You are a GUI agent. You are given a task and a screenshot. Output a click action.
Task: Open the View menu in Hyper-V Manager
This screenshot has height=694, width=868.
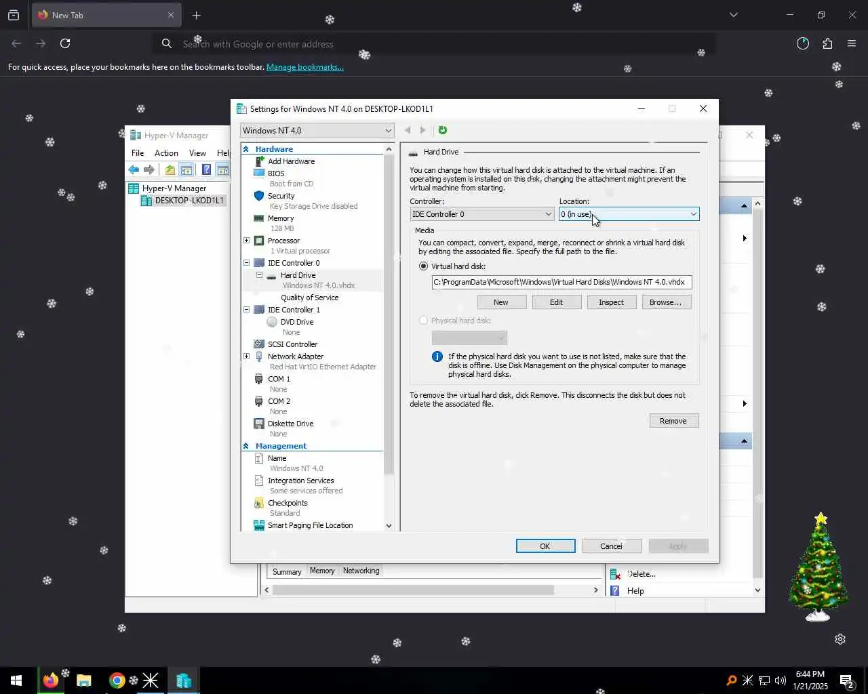(197, 153)
